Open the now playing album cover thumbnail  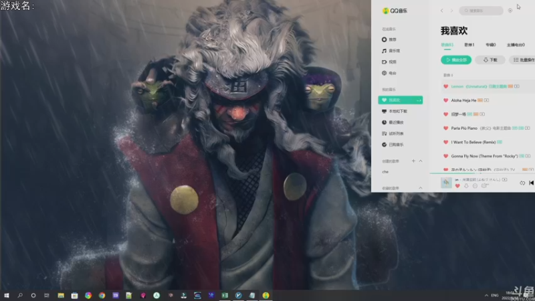click(446, 183)
